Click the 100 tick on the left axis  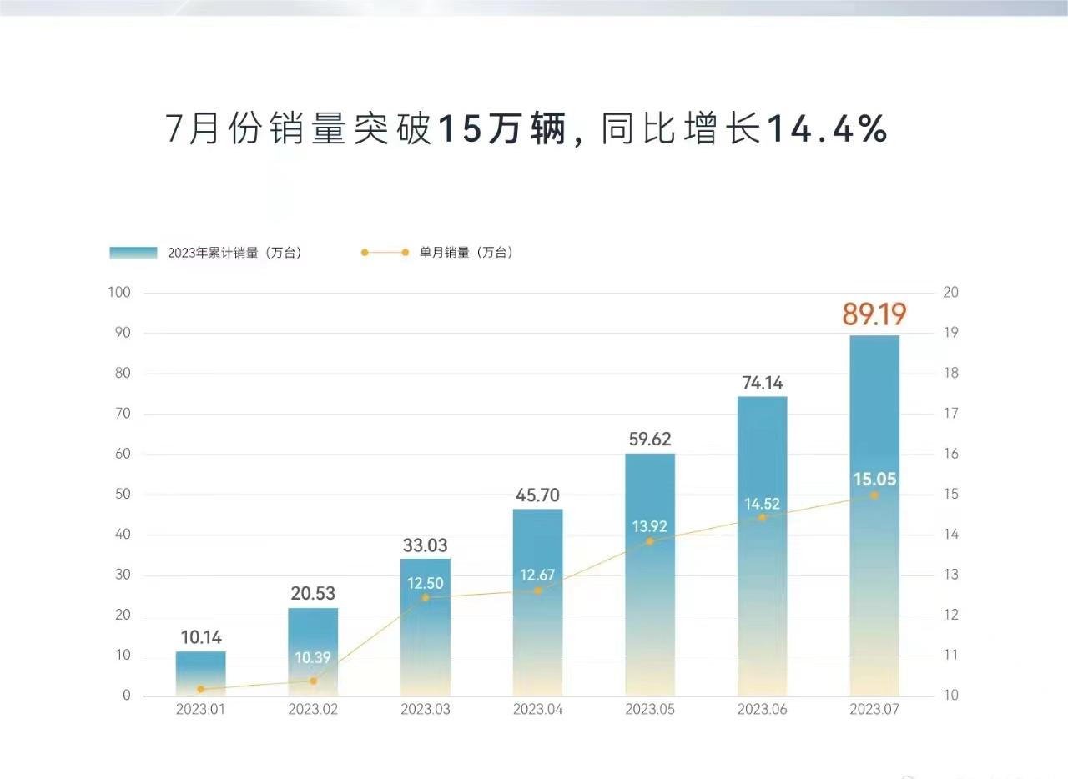point(120,293)
